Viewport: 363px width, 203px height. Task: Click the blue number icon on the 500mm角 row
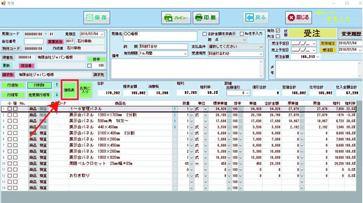pyautogui.click(x=175, y=121)
